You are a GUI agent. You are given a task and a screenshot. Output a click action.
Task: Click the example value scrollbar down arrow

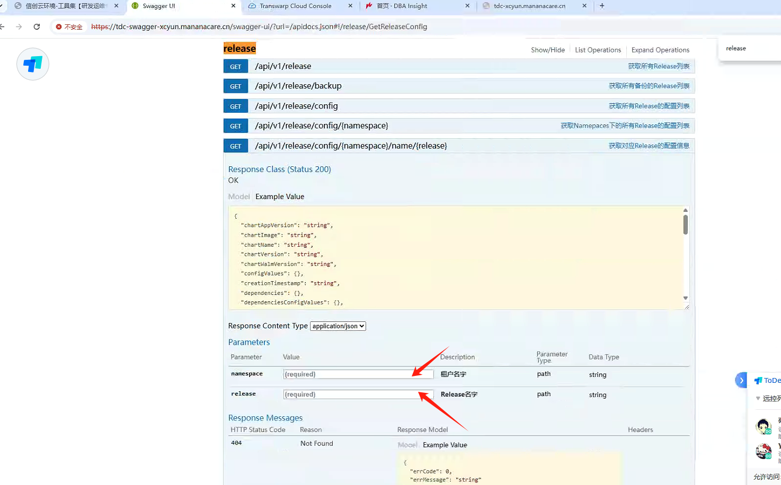click(x=685, y=298)
